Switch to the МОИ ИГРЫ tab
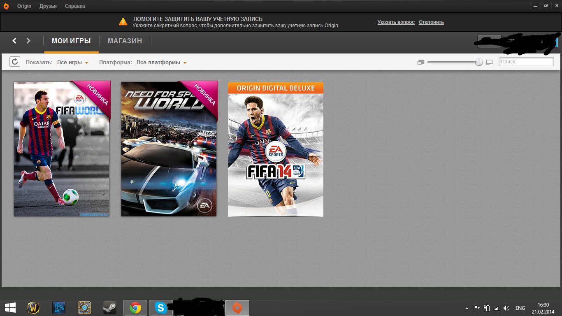The height and width of the screenshot is (316, 562). click(71, 41)
